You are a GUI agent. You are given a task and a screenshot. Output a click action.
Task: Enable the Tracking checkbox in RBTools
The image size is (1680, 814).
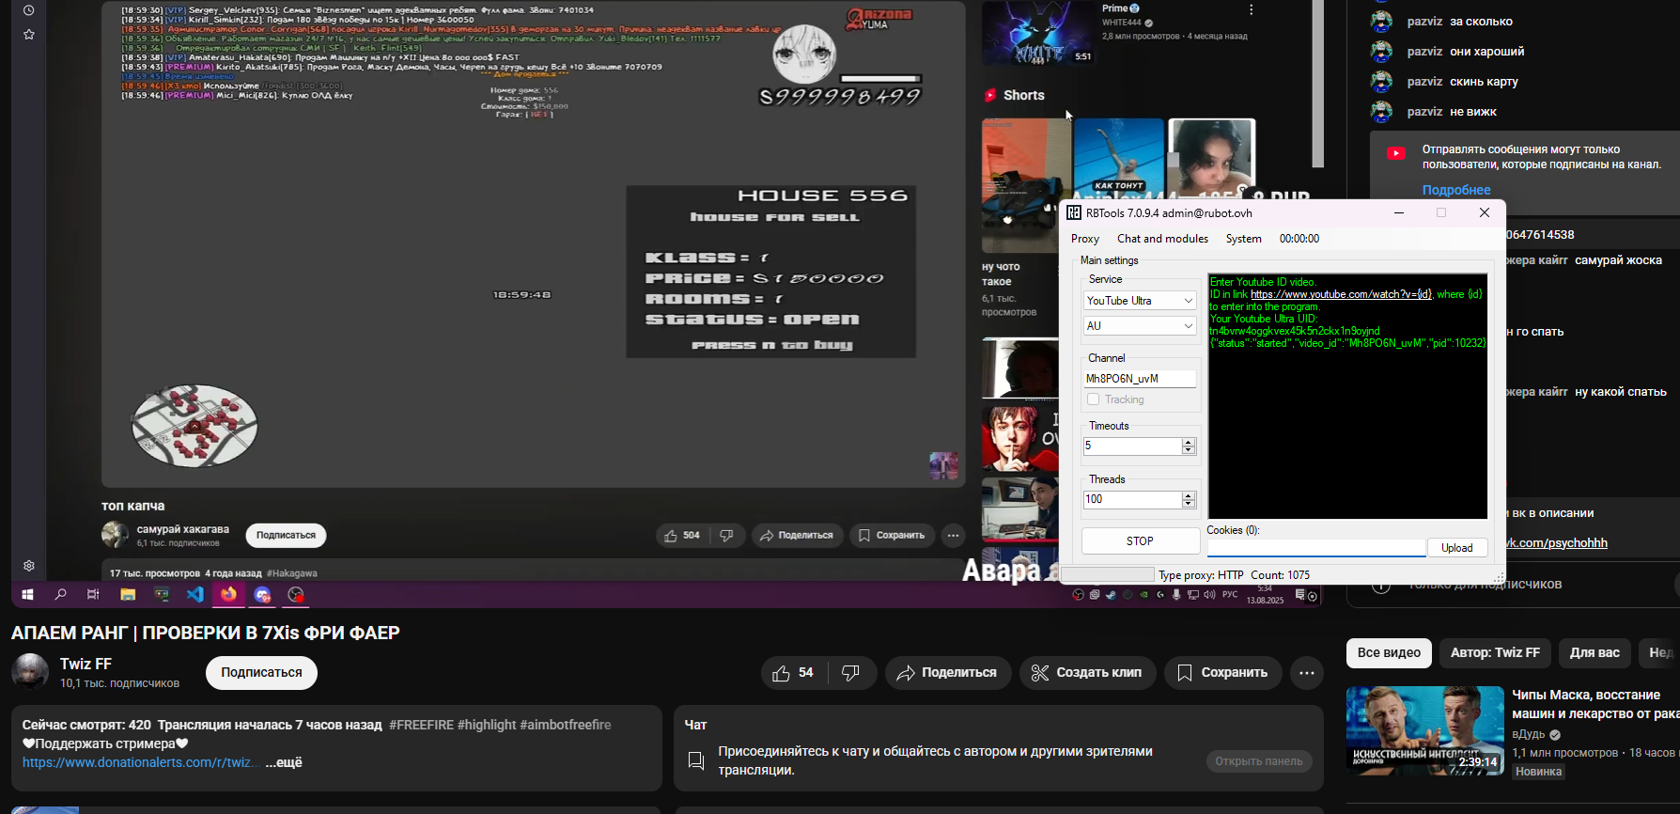pyautogui.click(x=1094, y=399)
